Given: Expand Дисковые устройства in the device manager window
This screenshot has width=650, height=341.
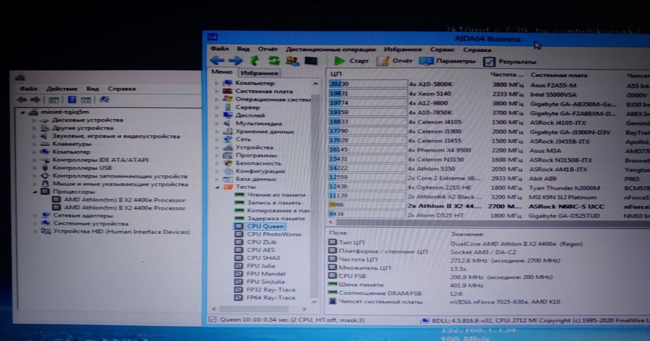Looking at the screenshot, I should click(x=36, y=120).
